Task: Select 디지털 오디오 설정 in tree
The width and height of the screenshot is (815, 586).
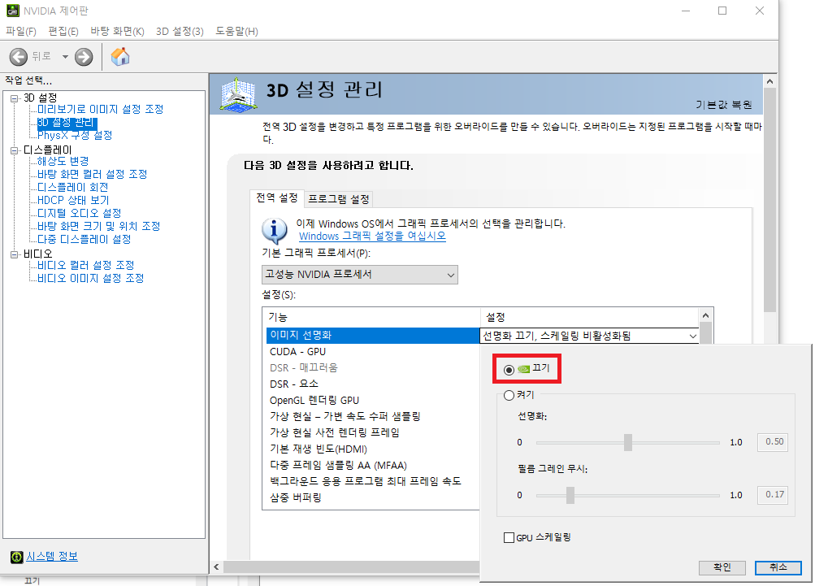Action: (79, 213)
